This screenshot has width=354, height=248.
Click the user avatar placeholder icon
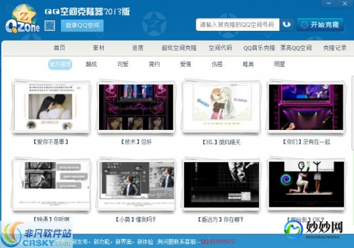coord(50,26)
